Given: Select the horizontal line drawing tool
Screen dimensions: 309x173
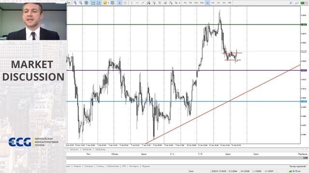Looking at the screenshot, I should 137,3.
